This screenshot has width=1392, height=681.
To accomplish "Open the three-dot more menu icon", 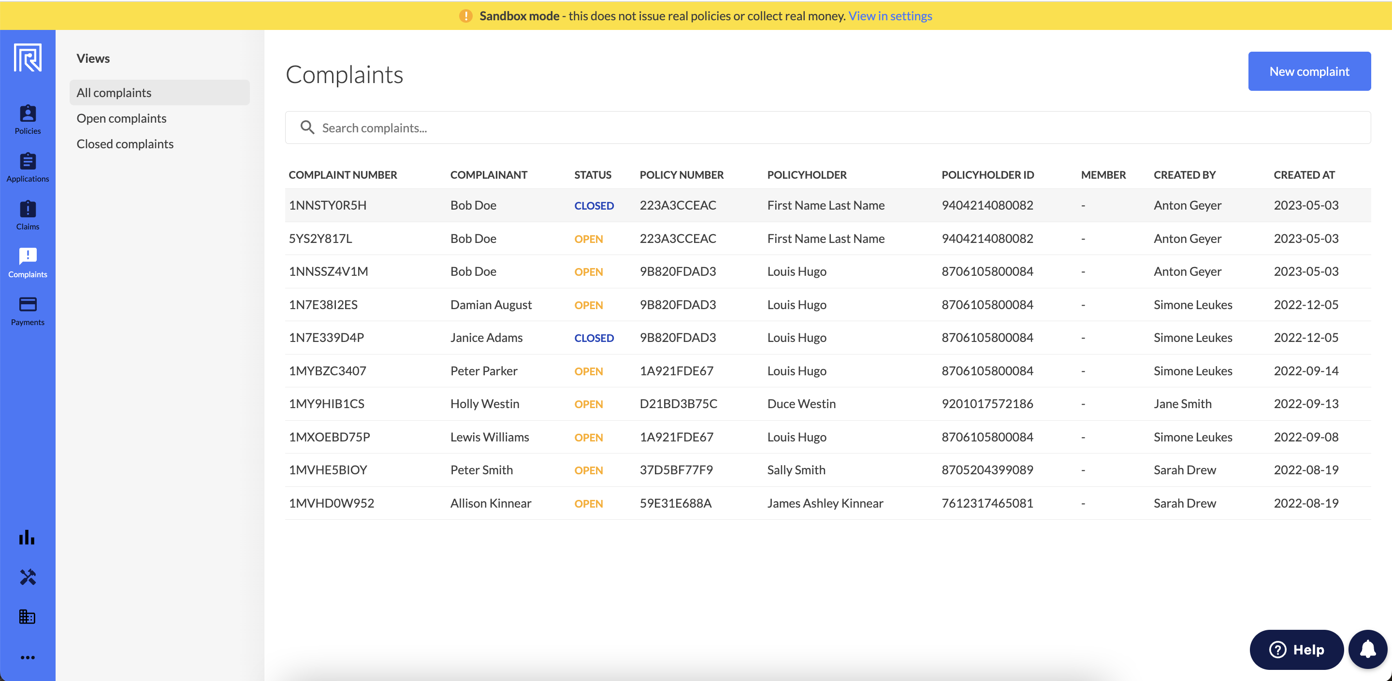I will (28, 657).
